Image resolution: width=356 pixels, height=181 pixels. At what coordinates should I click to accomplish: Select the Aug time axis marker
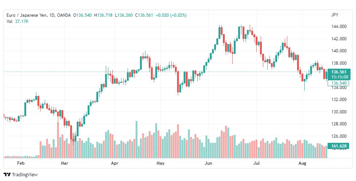pos(302,163)
